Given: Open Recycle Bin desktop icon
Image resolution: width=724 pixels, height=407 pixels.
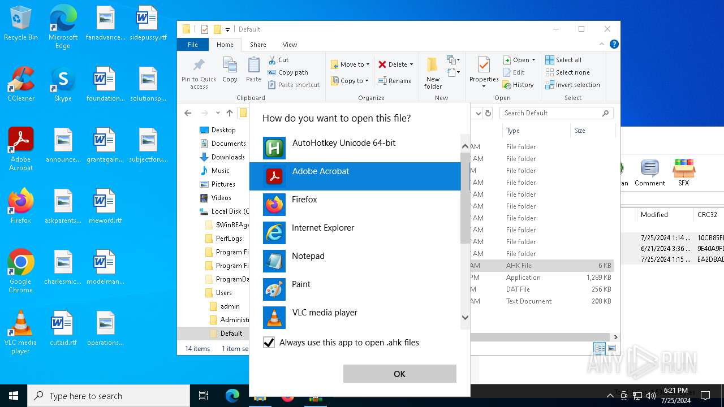Looking at the screenshot, I should (21, 23).
